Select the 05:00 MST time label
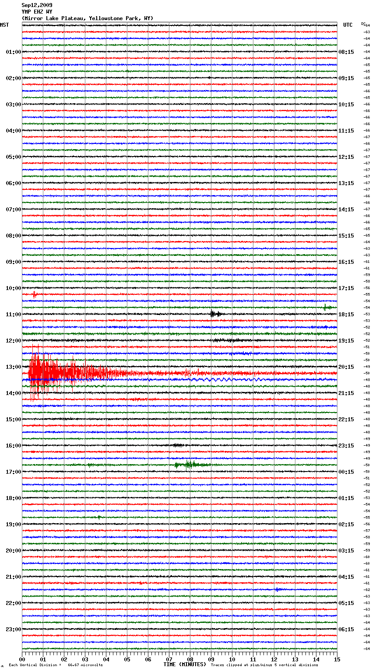This screenshot has height=671, width=372. click(14, 157)
